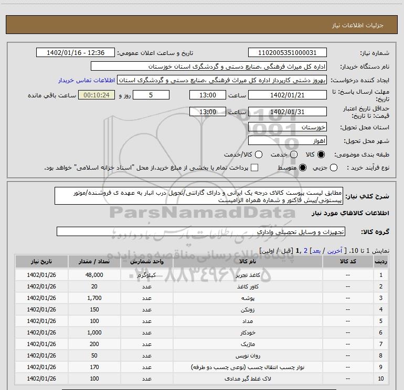
Task: Click the remaining time counter 00:10:24
Action: pyautogui.click(x=97, y=95)
